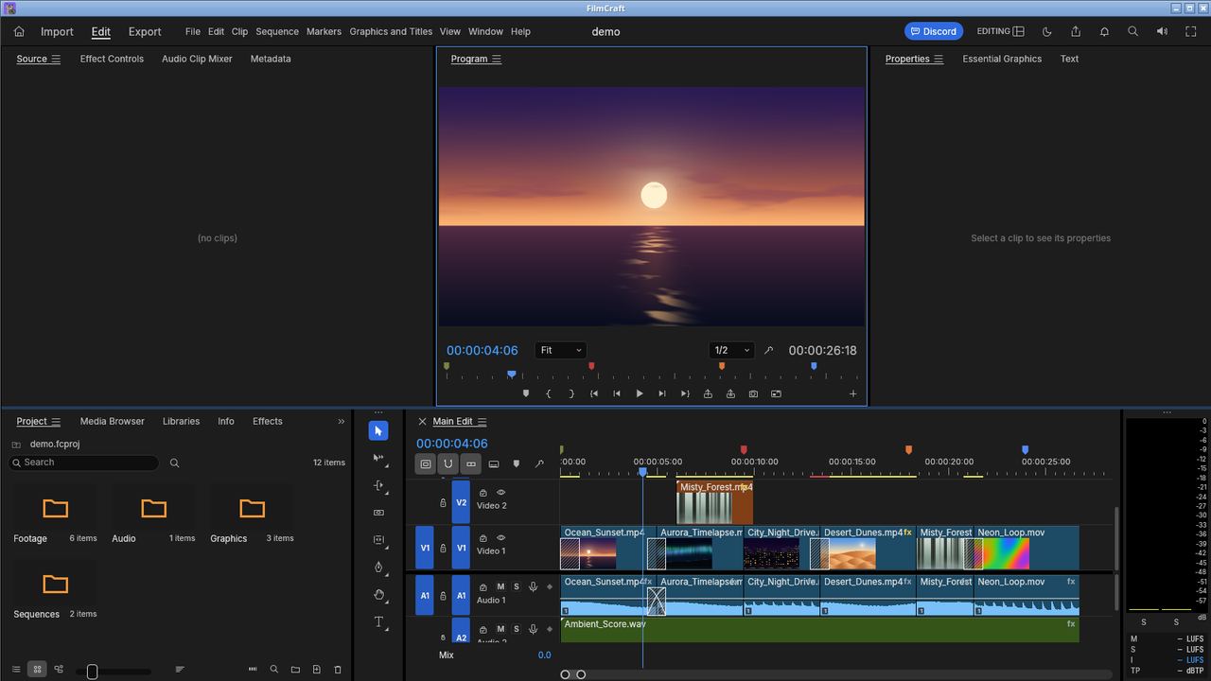
Task: Click Mark In brace button
Action: coord(549,393)
